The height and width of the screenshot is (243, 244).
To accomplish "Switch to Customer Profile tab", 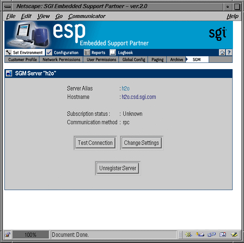I will coord(22,60).
